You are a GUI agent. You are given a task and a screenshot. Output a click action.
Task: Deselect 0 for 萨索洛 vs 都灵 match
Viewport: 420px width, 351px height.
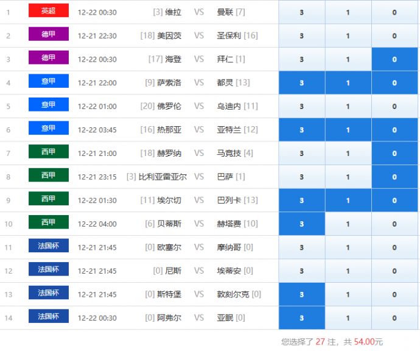point(394,83)
